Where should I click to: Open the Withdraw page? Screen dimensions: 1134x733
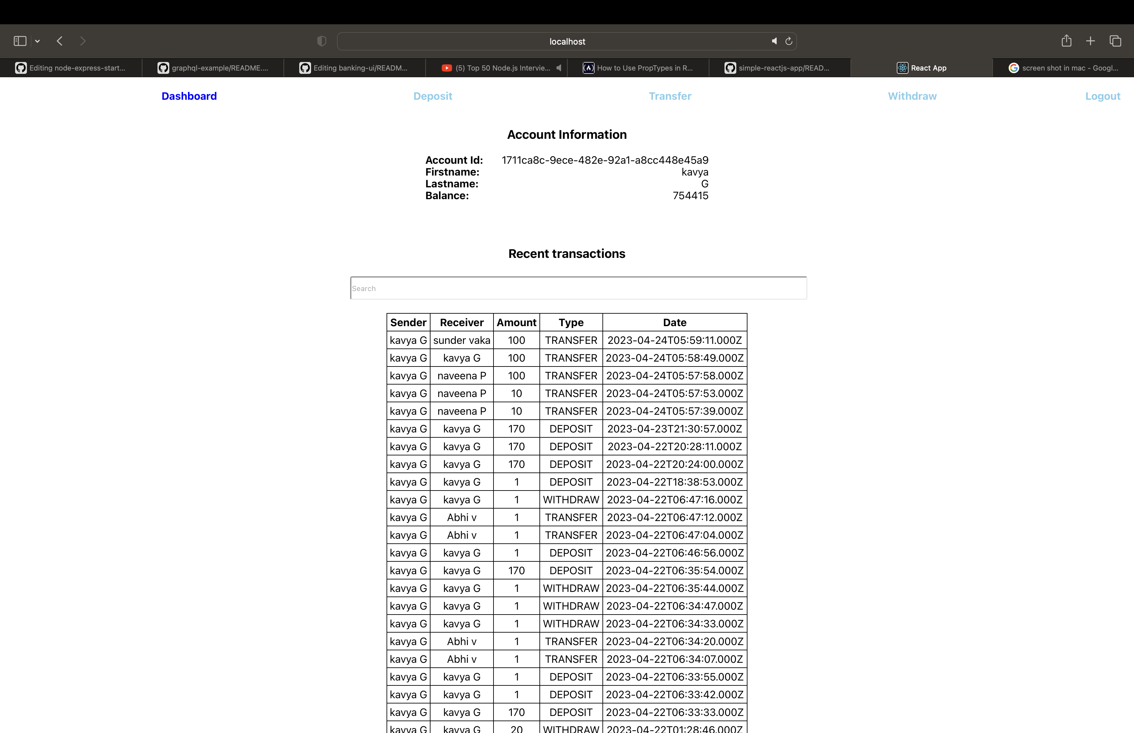(x=912, y=96)
